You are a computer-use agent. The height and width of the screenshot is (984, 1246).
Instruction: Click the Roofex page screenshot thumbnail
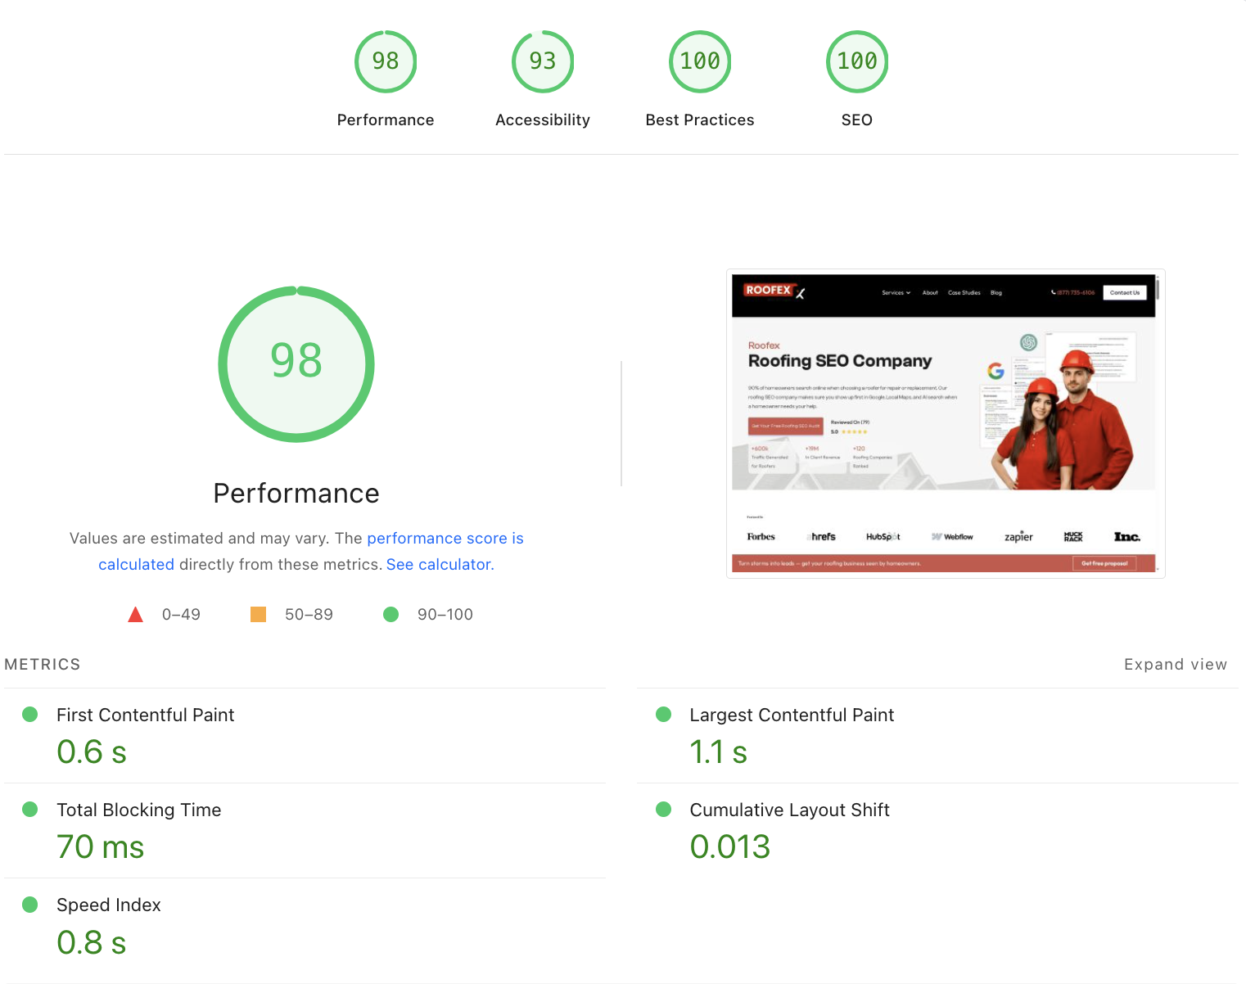(x=946, y=423)
